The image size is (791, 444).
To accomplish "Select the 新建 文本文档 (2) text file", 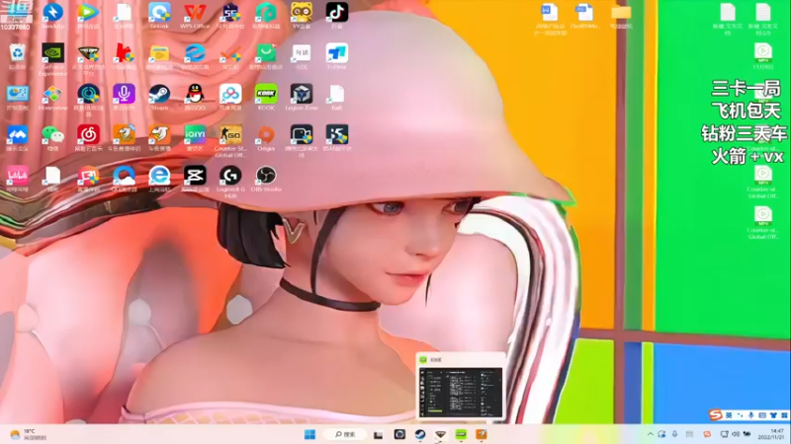I will [763, 19].
